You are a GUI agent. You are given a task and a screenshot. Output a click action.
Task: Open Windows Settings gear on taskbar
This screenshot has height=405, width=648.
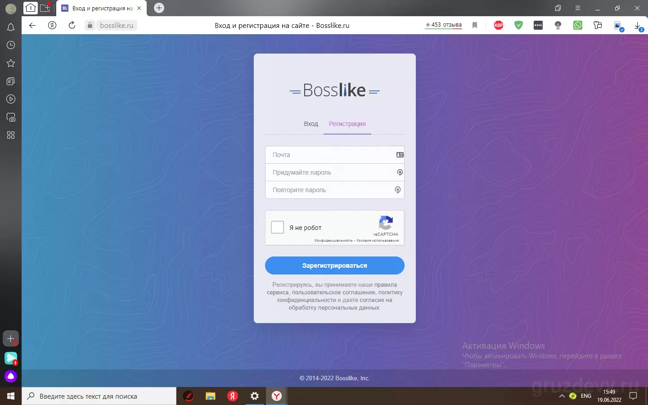(x=255, y=396)
